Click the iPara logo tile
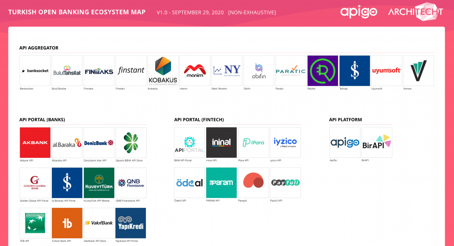This screenshot has height=246, width=454. (x=253, y=143)
